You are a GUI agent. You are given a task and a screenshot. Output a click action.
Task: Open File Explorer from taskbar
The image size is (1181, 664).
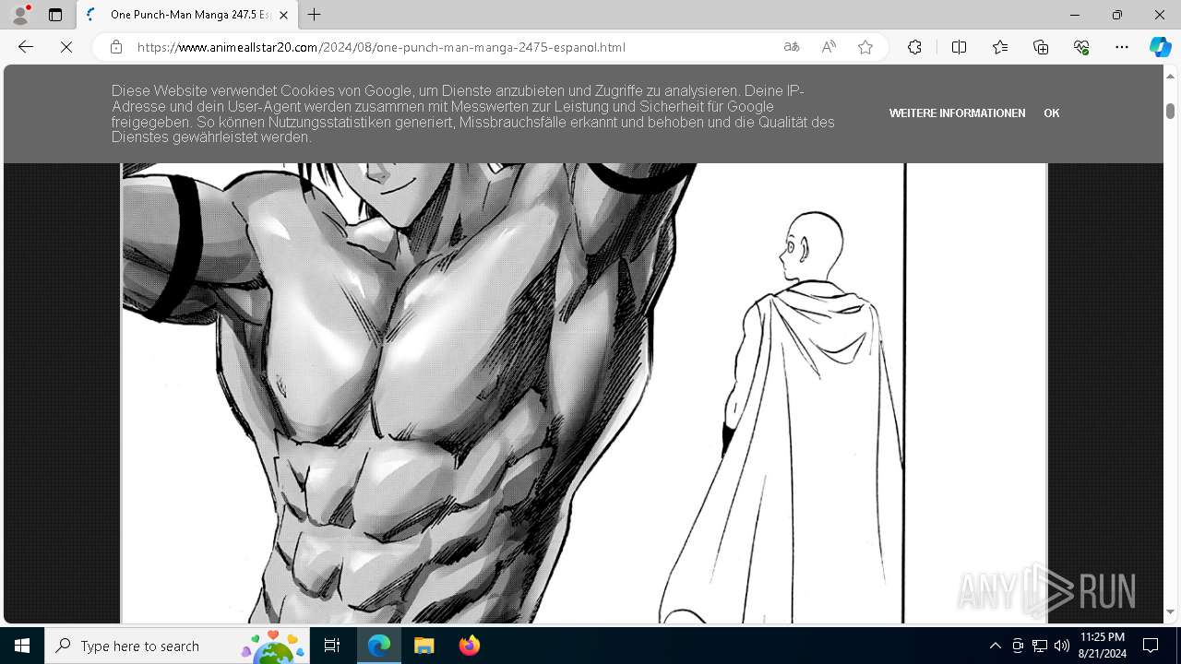click(x=423, y=646)
